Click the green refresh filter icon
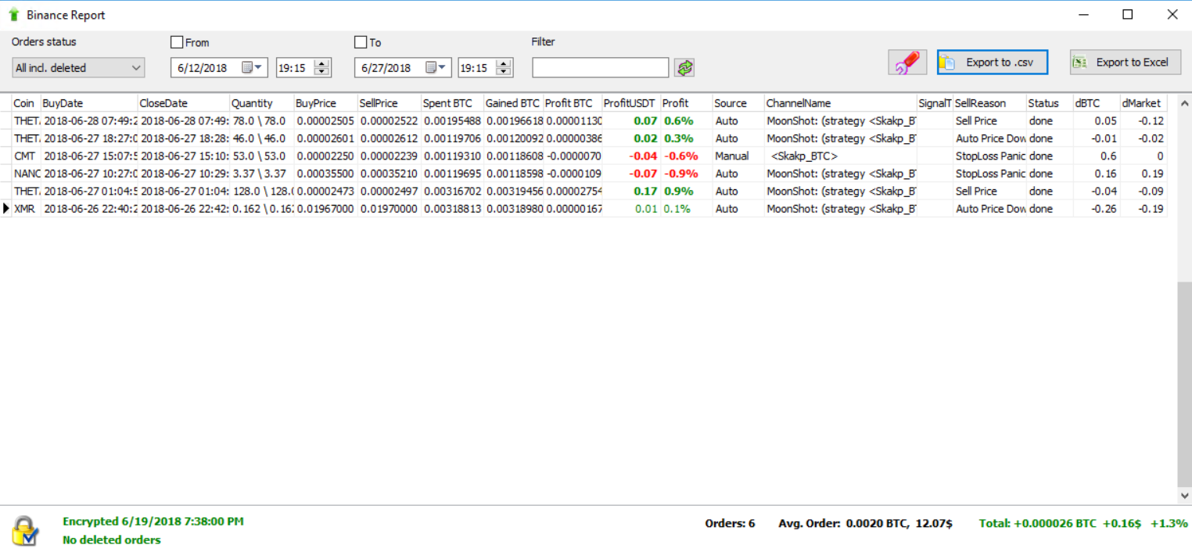The image size is (1192, 552). [685, 68]
